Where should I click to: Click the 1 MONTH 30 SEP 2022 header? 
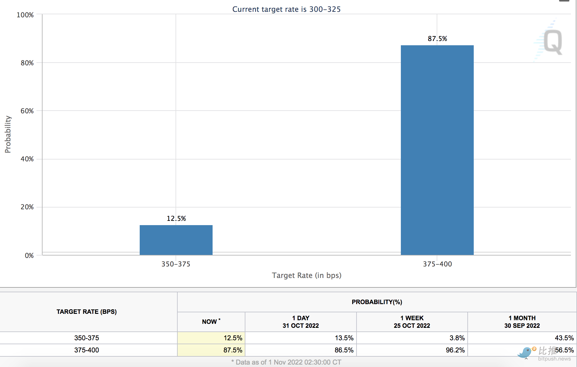[x=522, y=322]
